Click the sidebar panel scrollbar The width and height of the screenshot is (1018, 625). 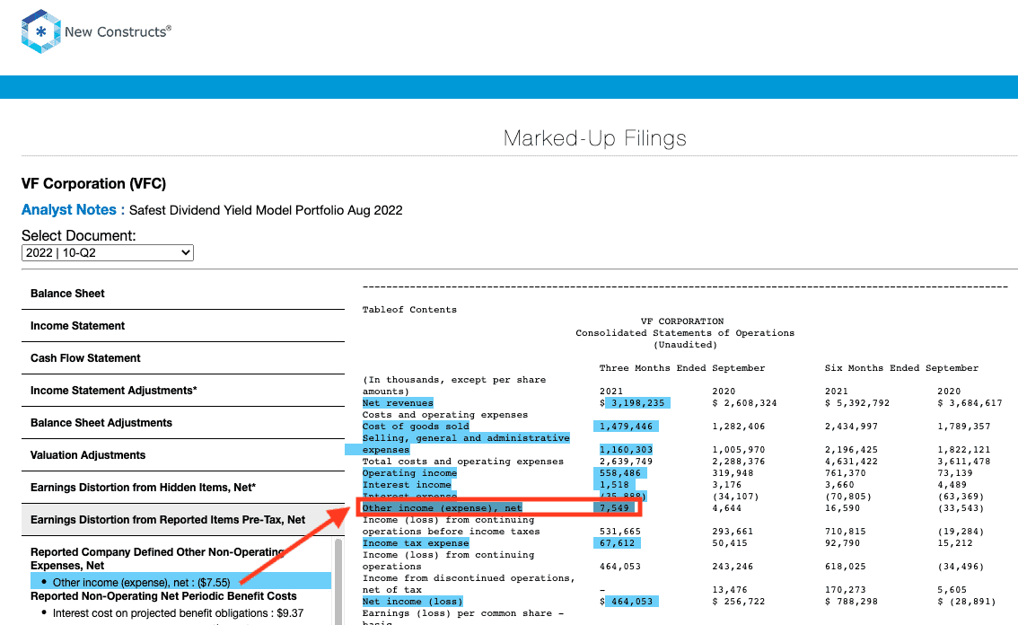[x=338, y=582]
